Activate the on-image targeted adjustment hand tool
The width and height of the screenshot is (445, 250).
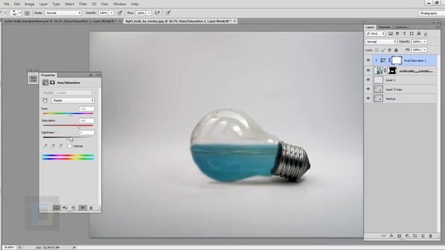45,100
